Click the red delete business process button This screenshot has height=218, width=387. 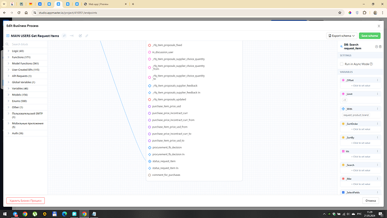click(25, 201)
